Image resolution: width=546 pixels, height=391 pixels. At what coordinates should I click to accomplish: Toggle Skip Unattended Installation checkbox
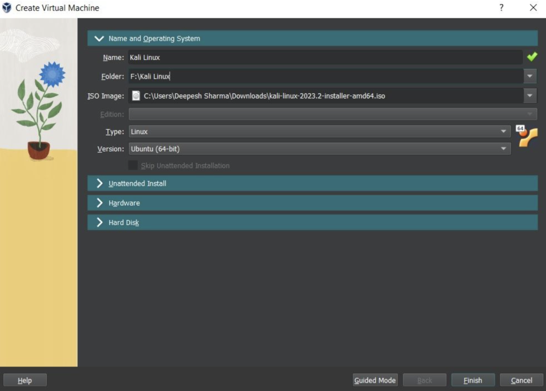pos(133,165)
